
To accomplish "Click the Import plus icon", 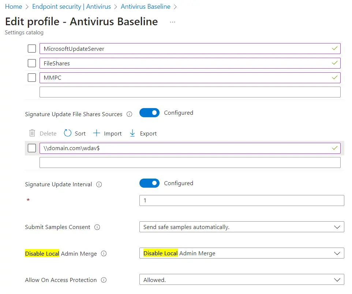I will [97, 133].
